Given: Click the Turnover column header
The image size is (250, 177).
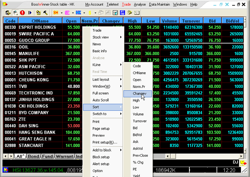Looking at the screenshot, I should coord(191,21).
